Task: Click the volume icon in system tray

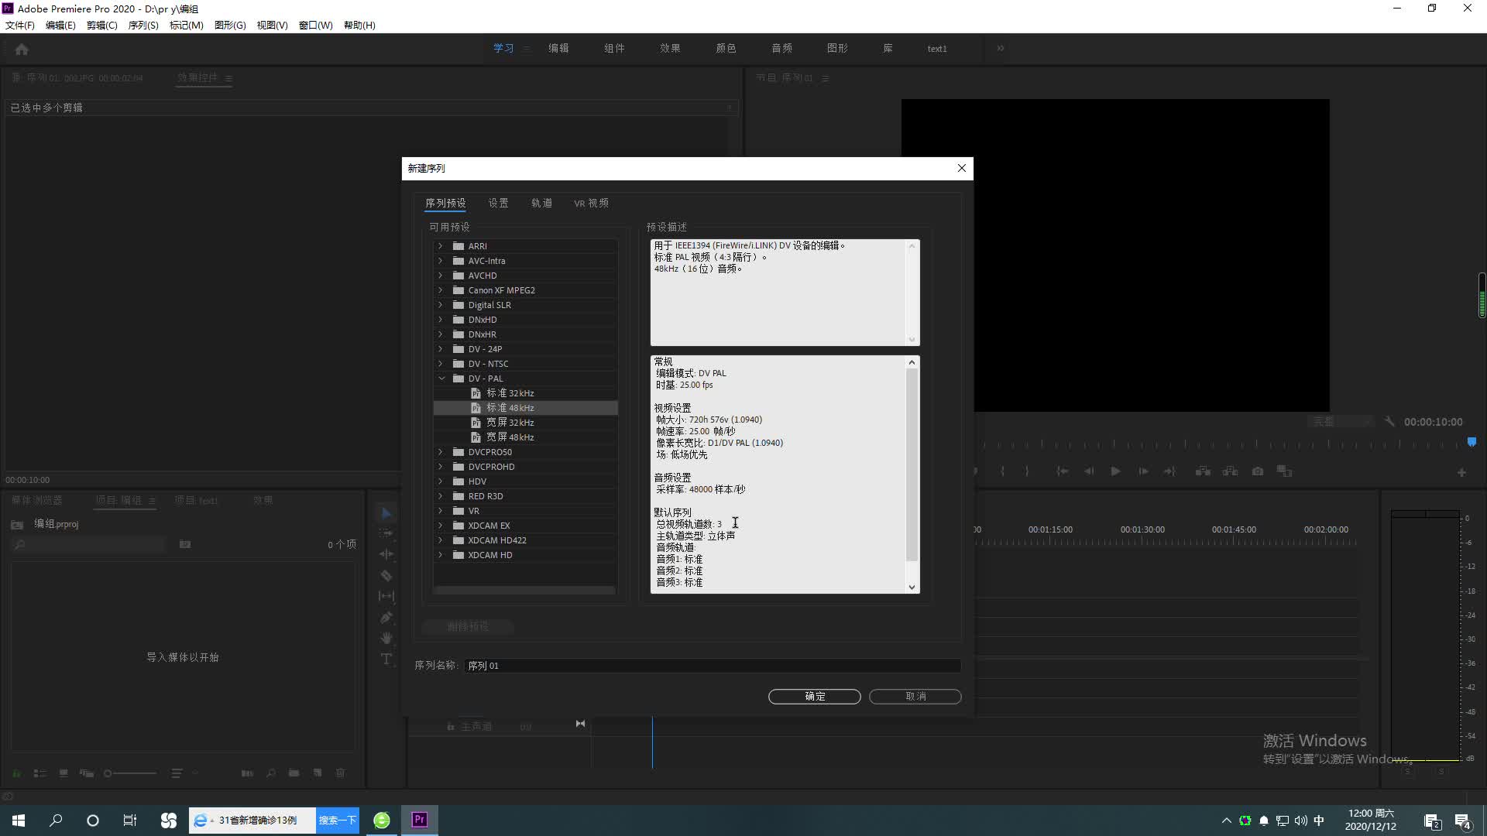Action: (1300, 821)
